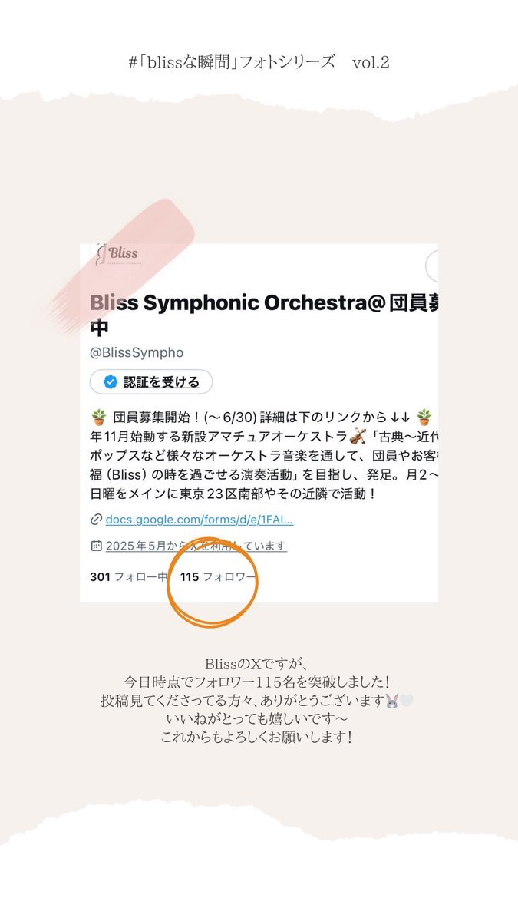Click the violin emoji in the bio

click(356, 437)
